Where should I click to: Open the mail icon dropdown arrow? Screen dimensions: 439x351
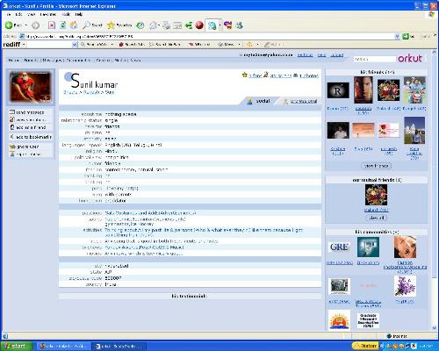[x=159, y=25]
